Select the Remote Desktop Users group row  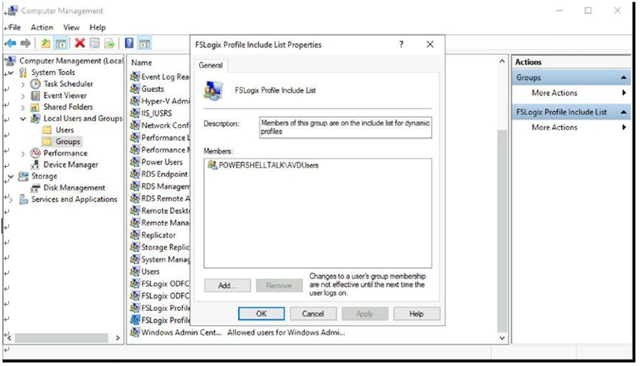[160, 211]
